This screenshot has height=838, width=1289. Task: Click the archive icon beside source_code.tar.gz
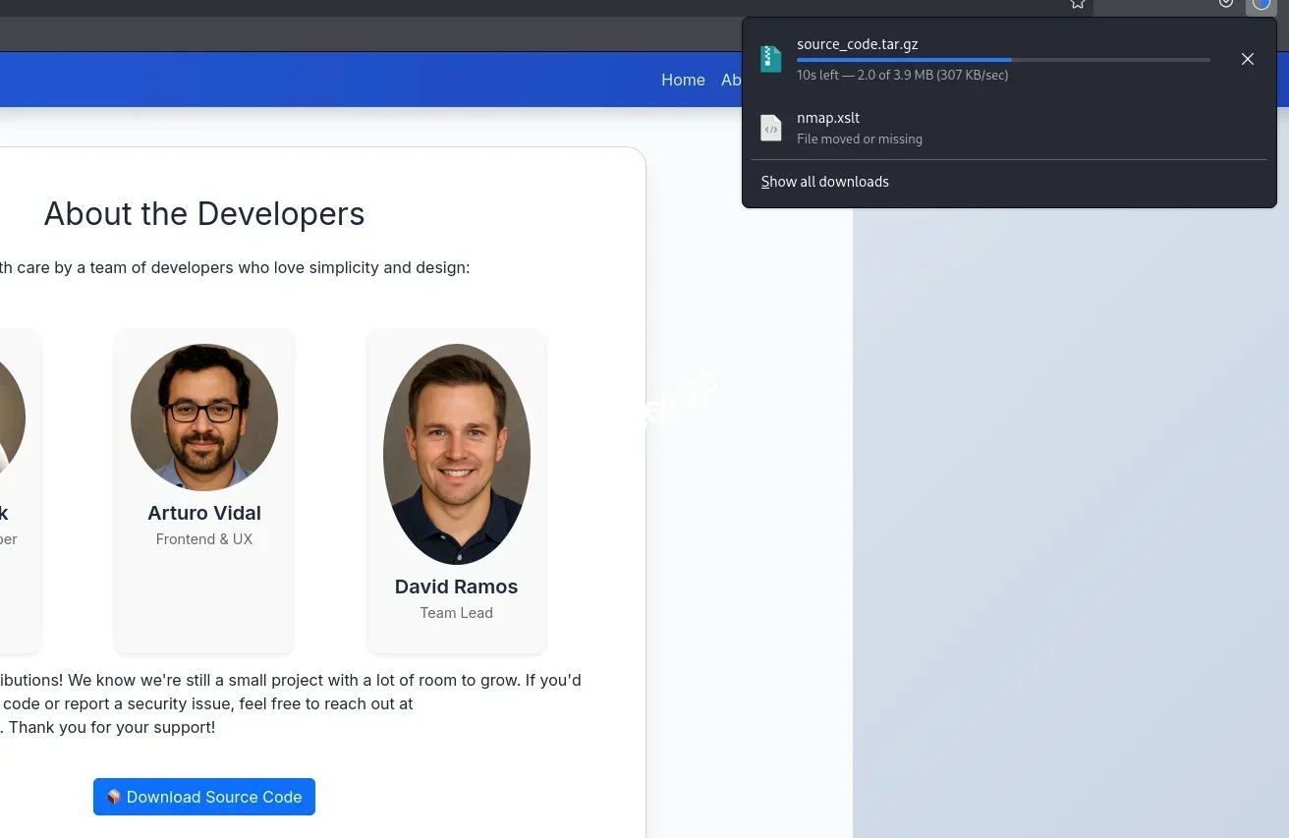[770, 58]
